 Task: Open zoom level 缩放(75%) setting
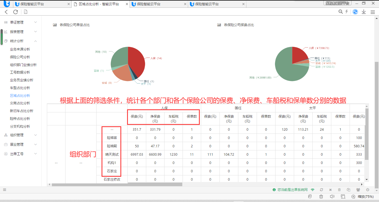coord(365,196)
